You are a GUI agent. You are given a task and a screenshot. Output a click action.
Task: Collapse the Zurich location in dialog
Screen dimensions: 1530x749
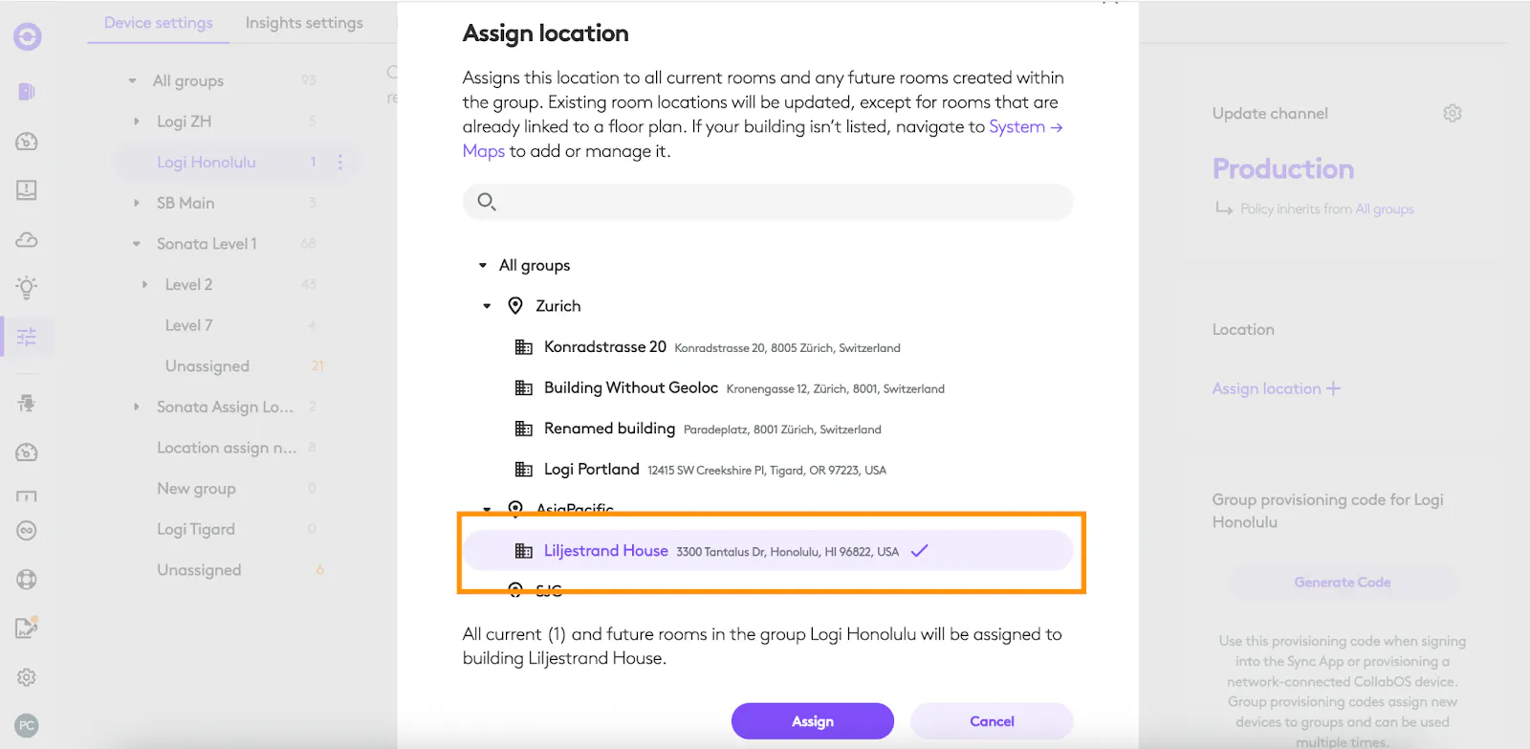point(487,306)
